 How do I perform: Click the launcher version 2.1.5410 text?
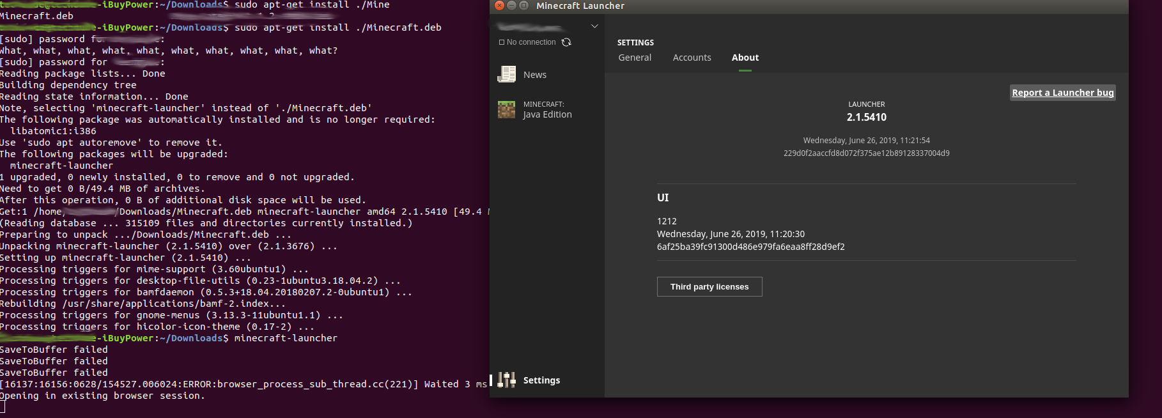[866, 117]
